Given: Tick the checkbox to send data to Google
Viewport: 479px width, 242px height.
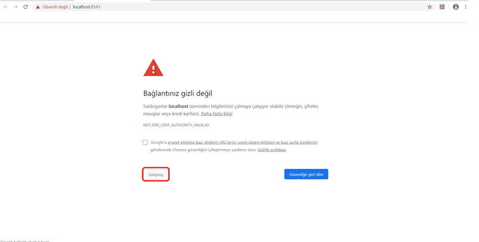Looking at the screenshot, I should pyautogui.click(x=145, y=142).
